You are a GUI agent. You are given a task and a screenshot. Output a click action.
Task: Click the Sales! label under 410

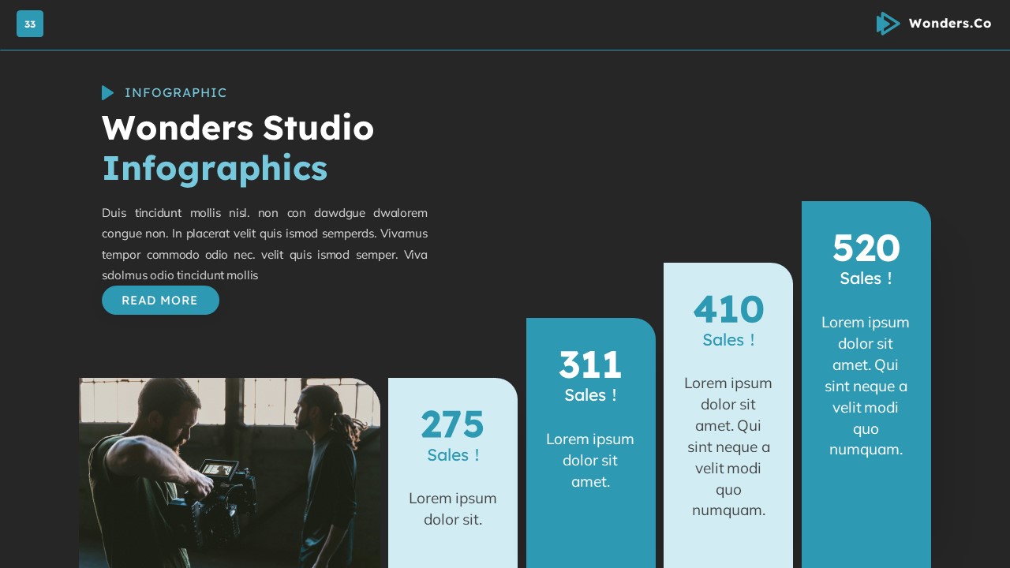click(x=728, y=340)
